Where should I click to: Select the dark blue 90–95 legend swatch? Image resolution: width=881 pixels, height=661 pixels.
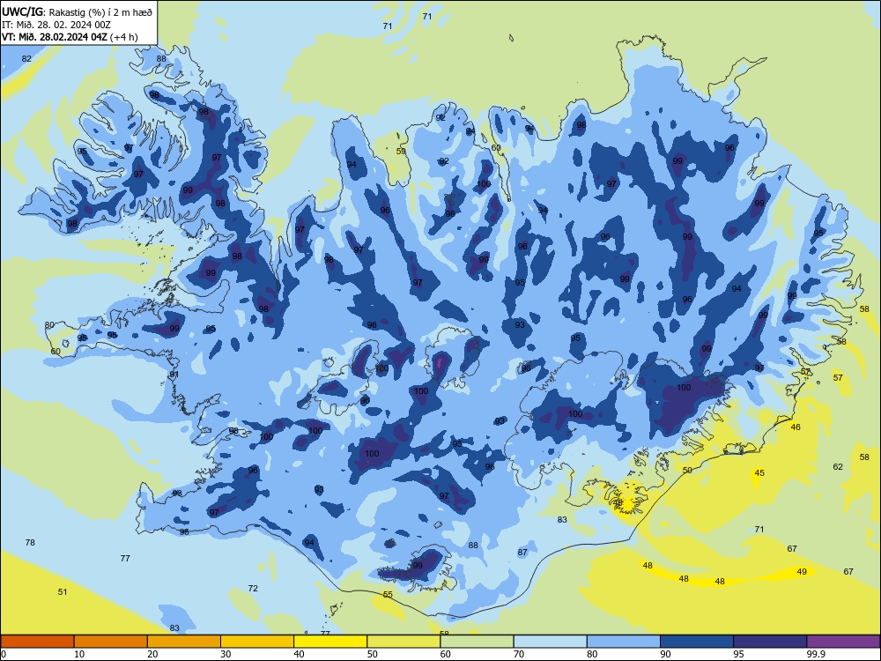697,642
